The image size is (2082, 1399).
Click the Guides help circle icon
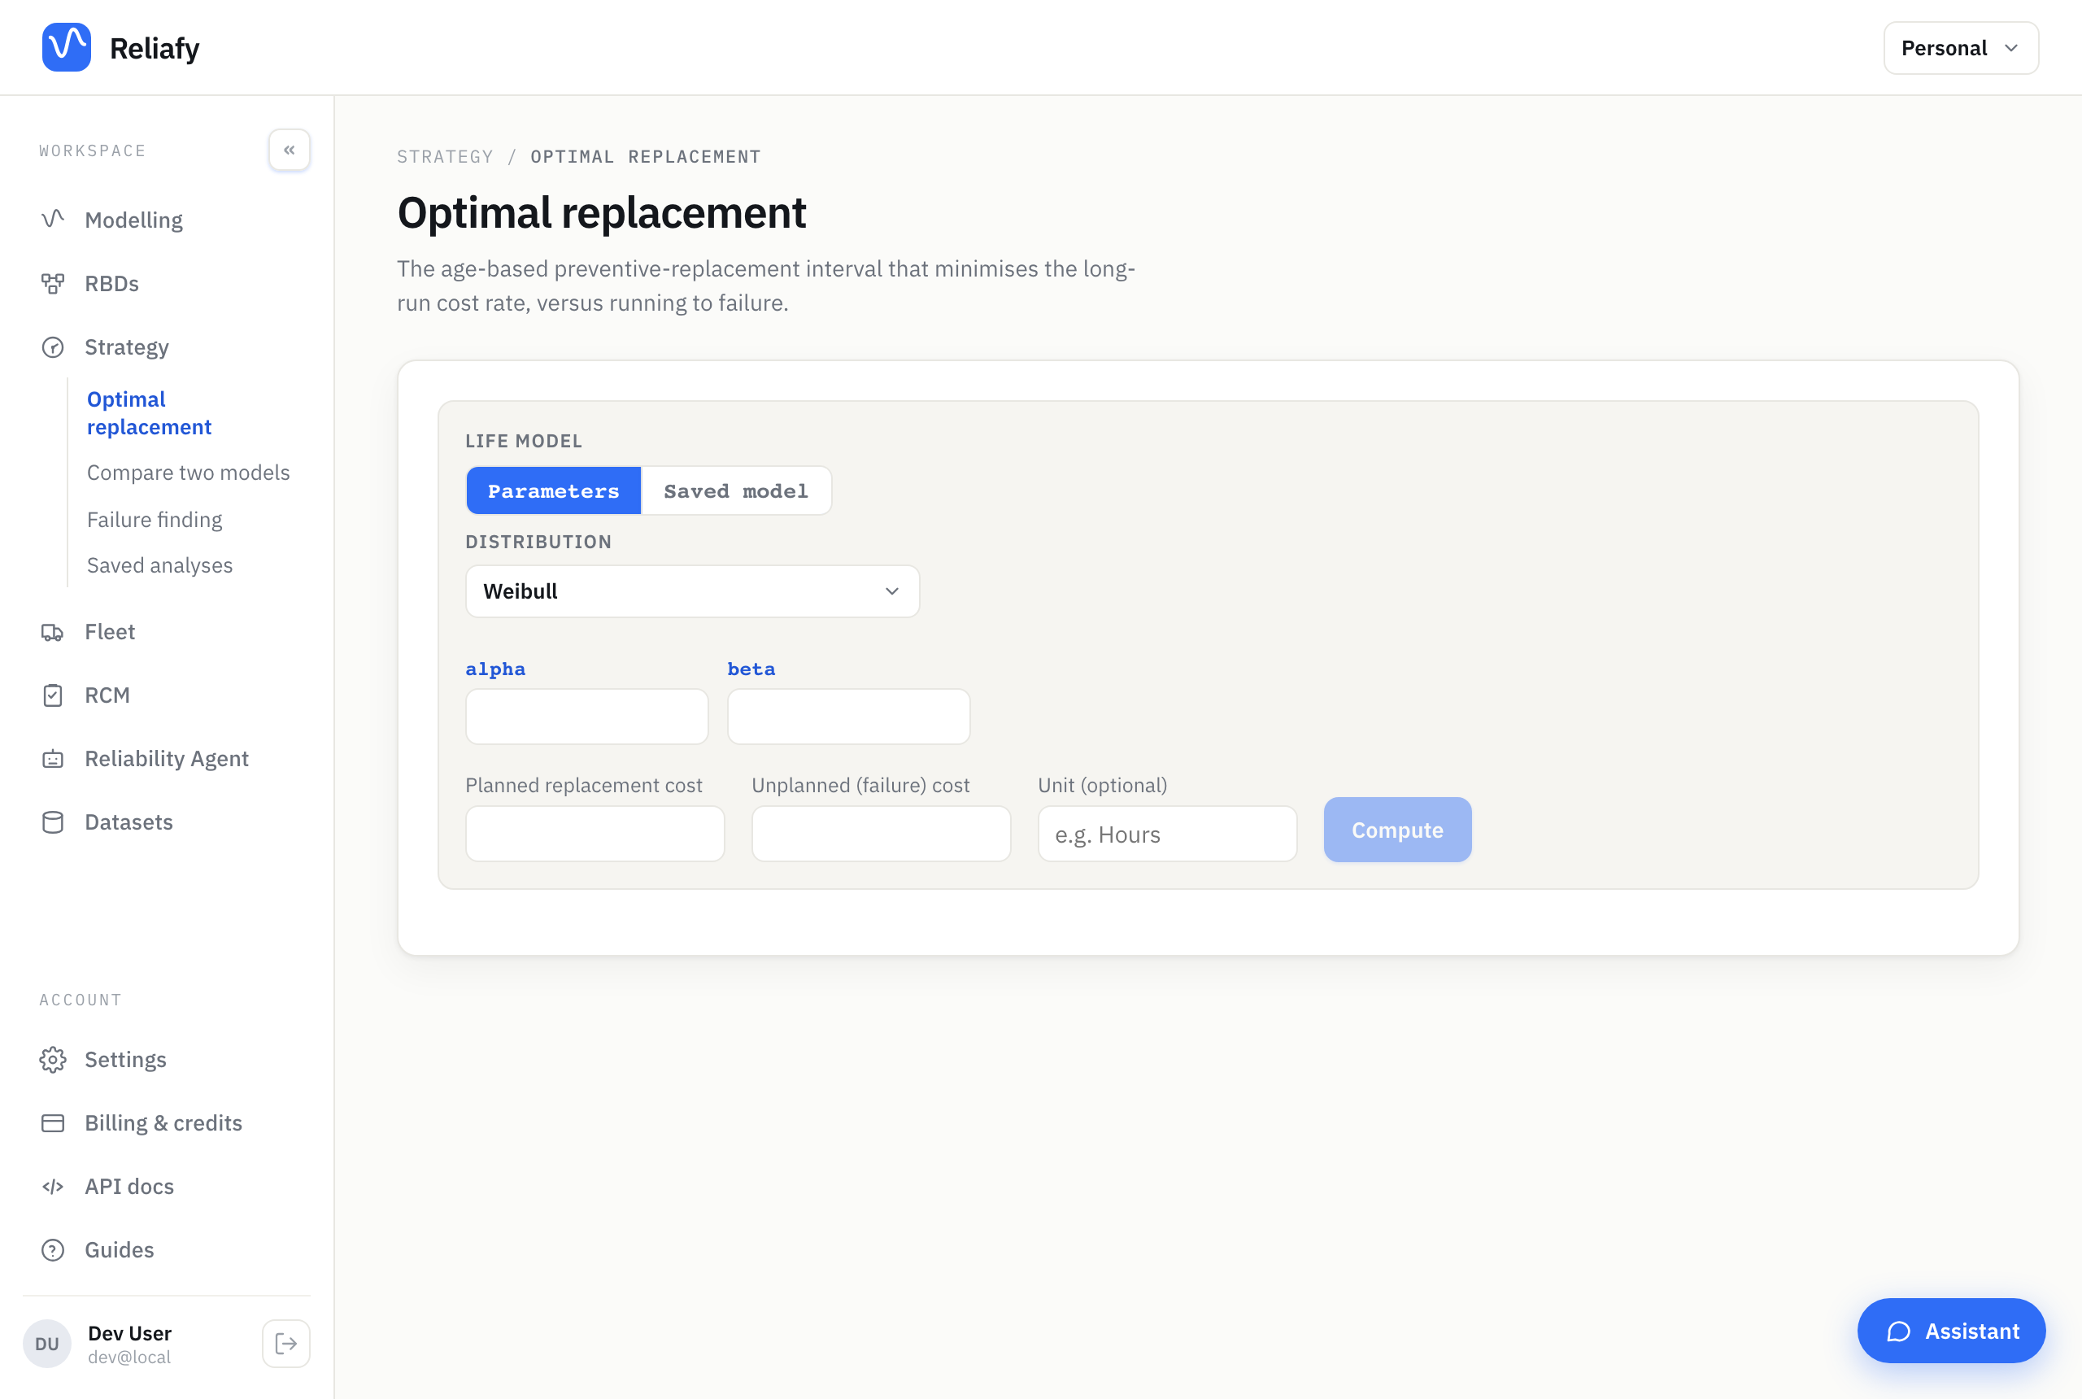pos(53,1249)
